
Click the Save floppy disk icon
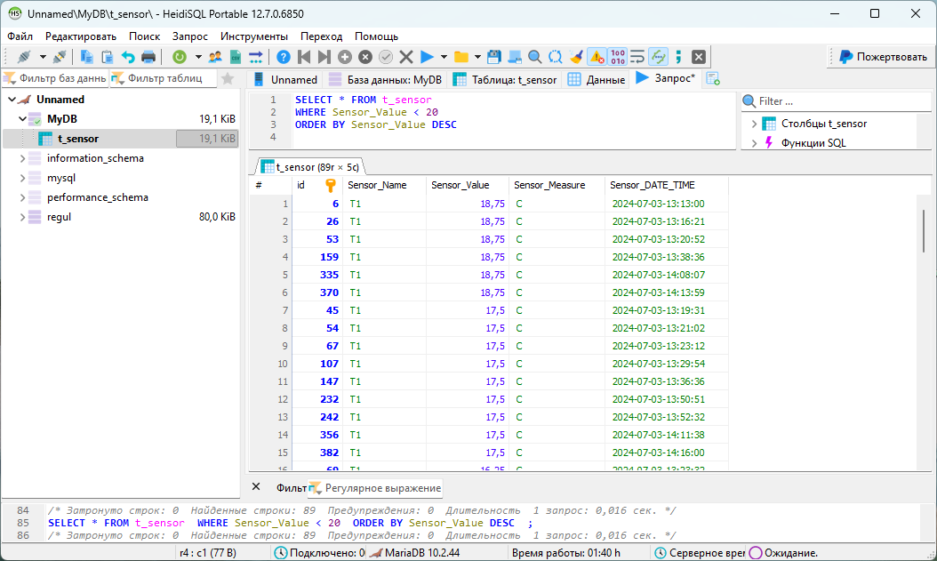coord(494,57)
